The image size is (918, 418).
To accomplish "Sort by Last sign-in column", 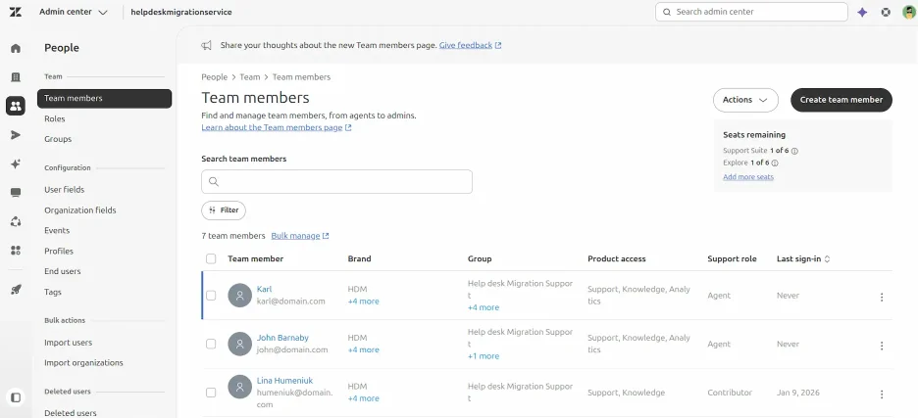I will click(803, 258).
